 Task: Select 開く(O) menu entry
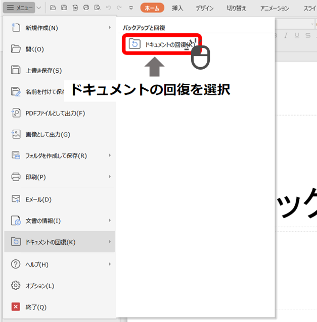click(x=60, y=49)
